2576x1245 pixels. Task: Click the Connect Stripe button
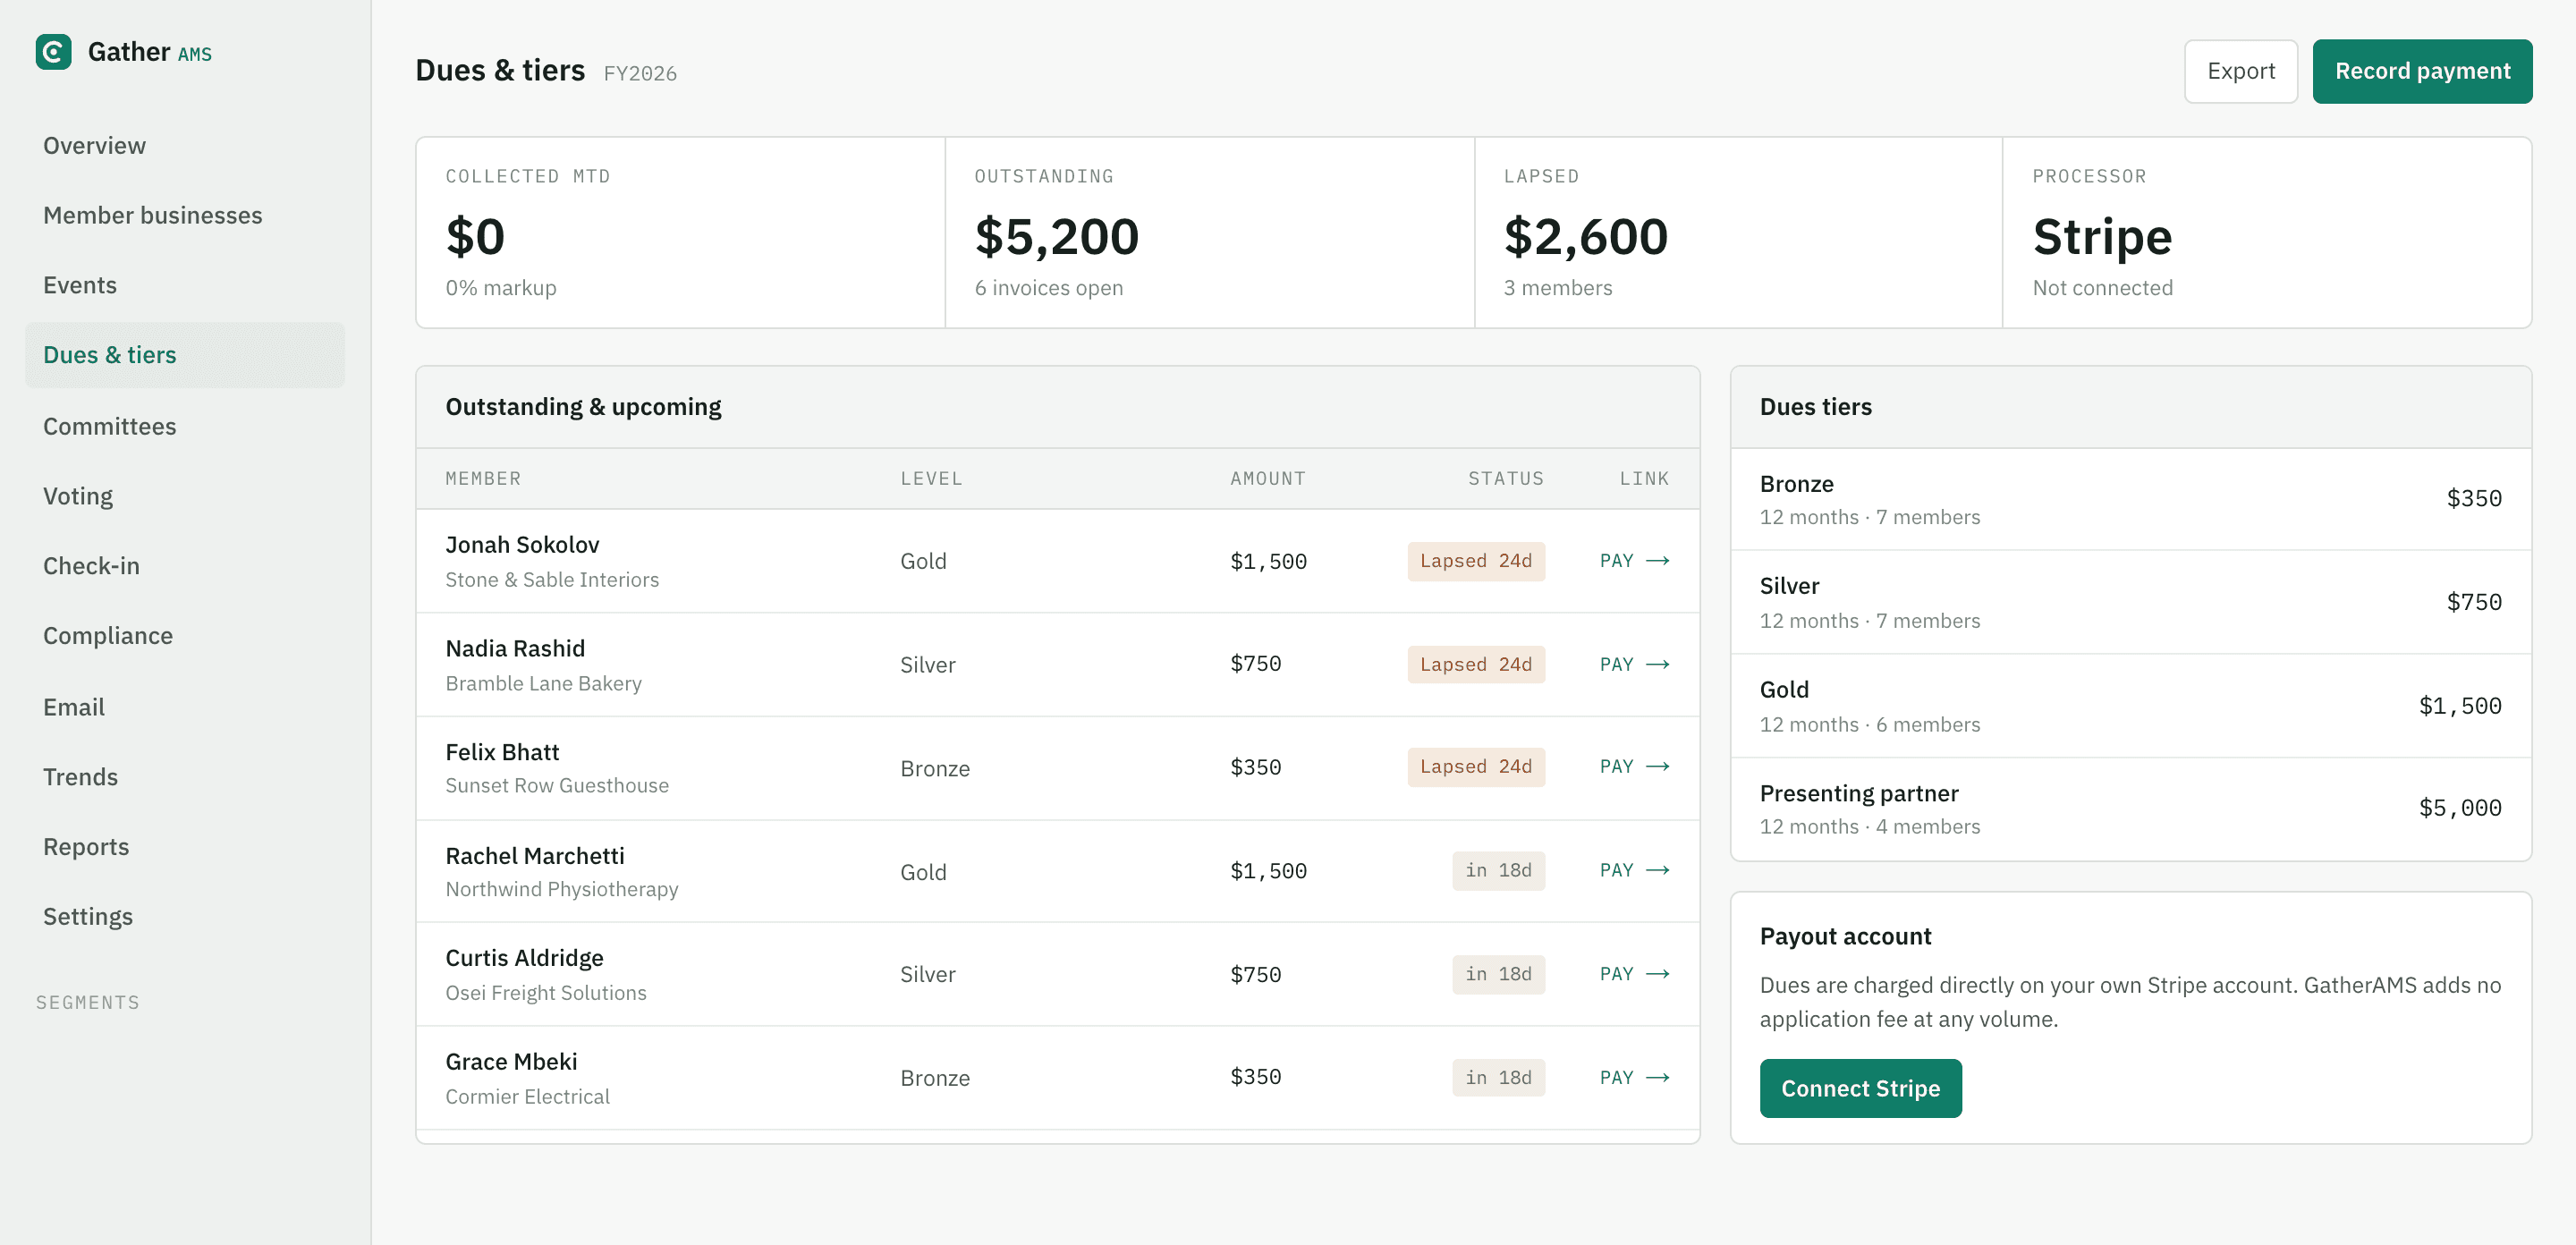point(1860,1089)
